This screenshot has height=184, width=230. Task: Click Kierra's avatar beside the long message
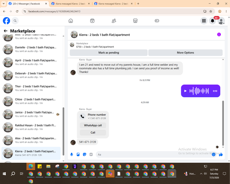[x=73, y=72]
